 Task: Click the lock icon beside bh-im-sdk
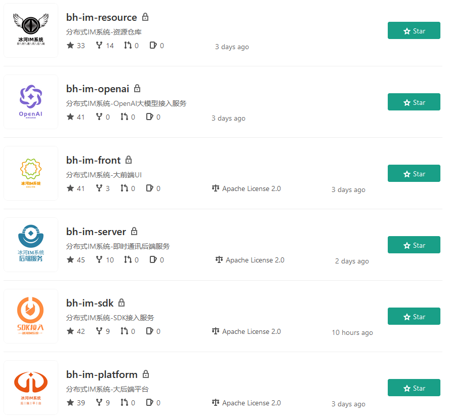tap(121, 302)
